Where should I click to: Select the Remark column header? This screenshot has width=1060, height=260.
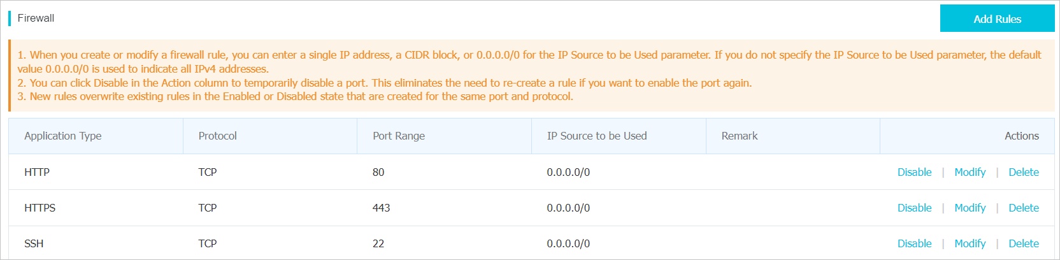tap(740, 136)
